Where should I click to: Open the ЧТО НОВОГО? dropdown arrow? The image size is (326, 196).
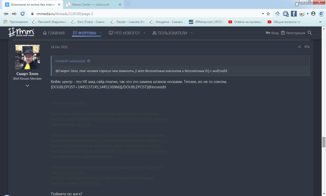tap(144, 33)
